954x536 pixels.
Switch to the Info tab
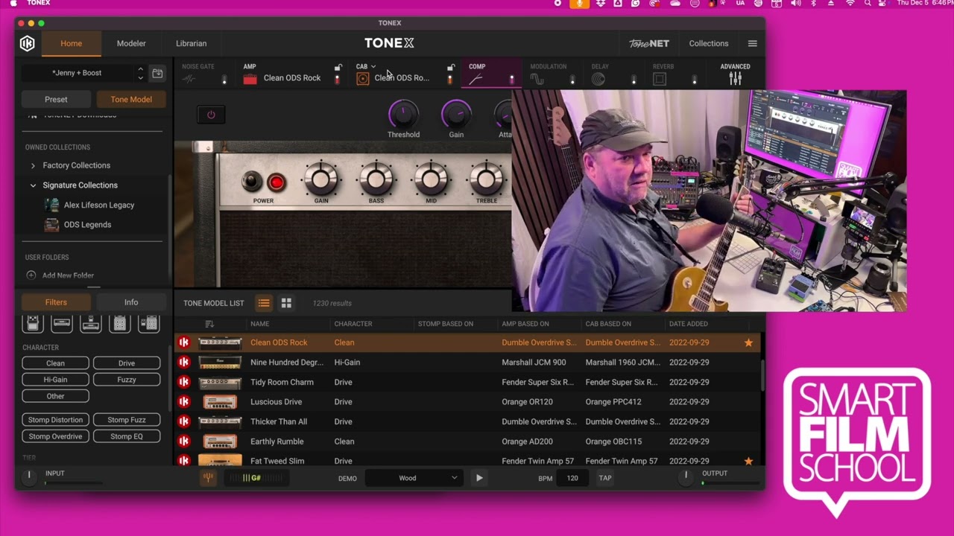tap(131, 302)
